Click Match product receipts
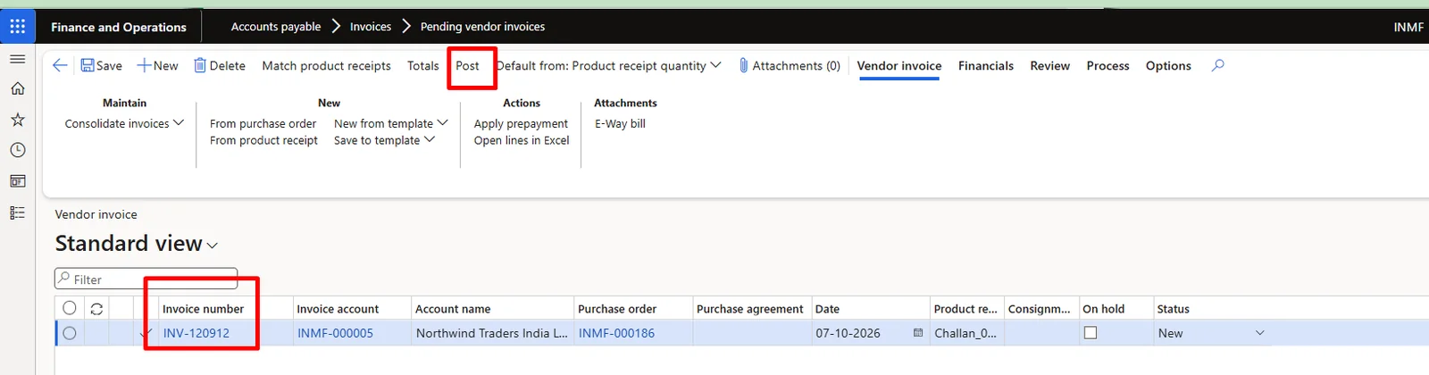1429x375 pixels. point(326,65)
